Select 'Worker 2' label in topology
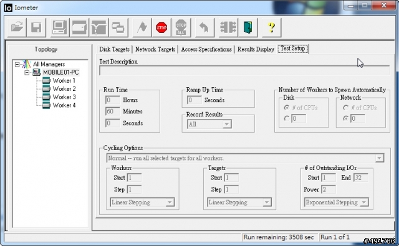 (x=64, y=89)
